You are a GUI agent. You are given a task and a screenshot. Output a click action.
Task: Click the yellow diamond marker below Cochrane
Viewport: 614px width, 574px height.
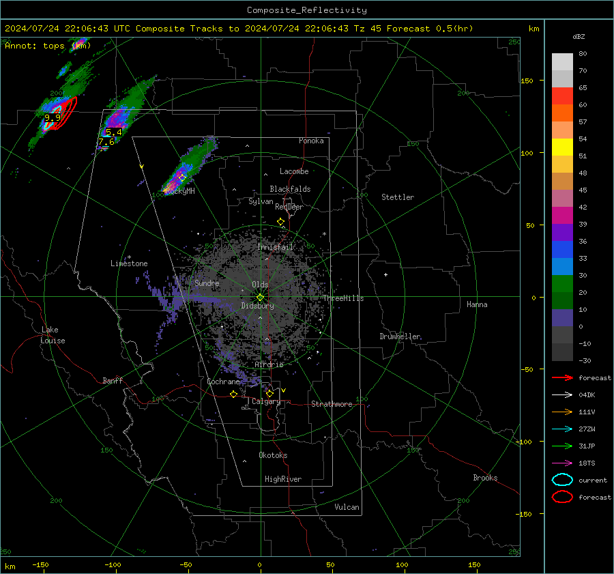233,394
